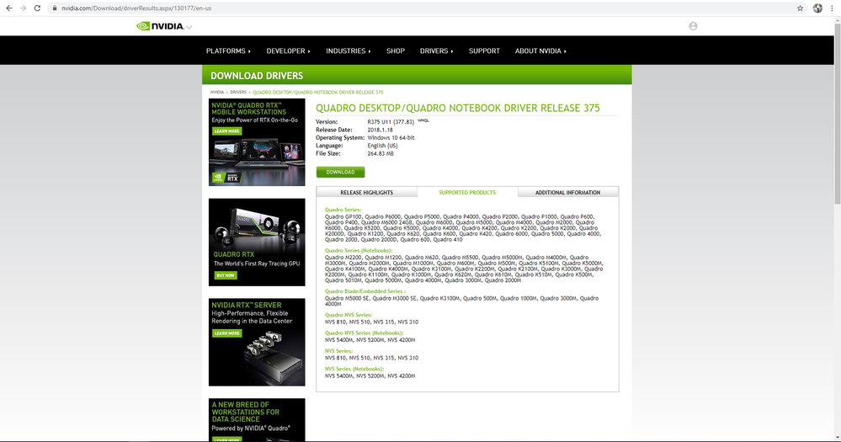Reload the page with the refresh icon
841x442 pixels.
pyautogui.click(x=37, y=8)
